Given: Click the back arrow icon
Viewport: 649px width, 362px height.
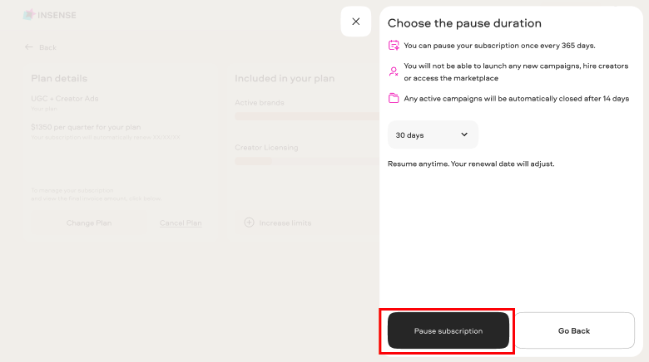Looking at the screenshot, I should (28, 47).
